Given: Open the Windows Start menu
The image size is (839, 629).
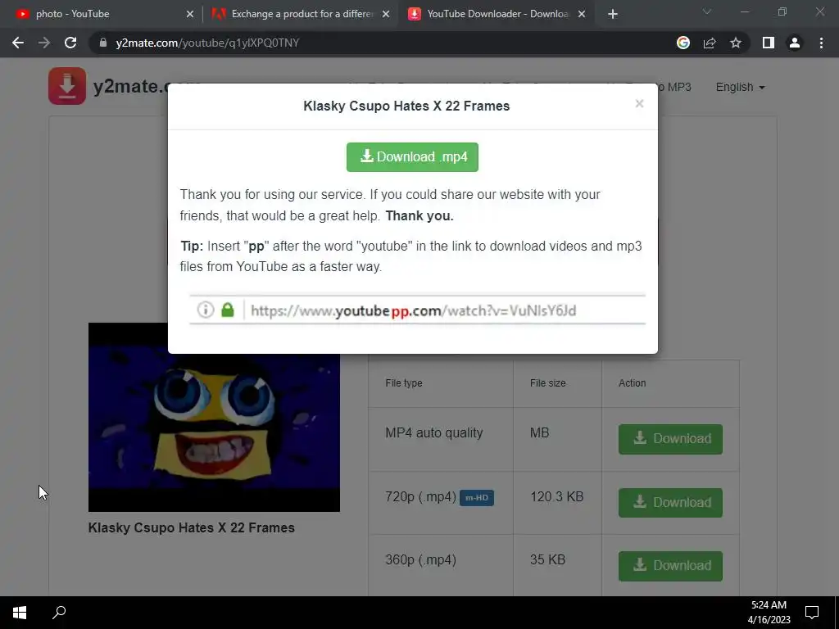Looking at the screenshot, I should (20, 613).
